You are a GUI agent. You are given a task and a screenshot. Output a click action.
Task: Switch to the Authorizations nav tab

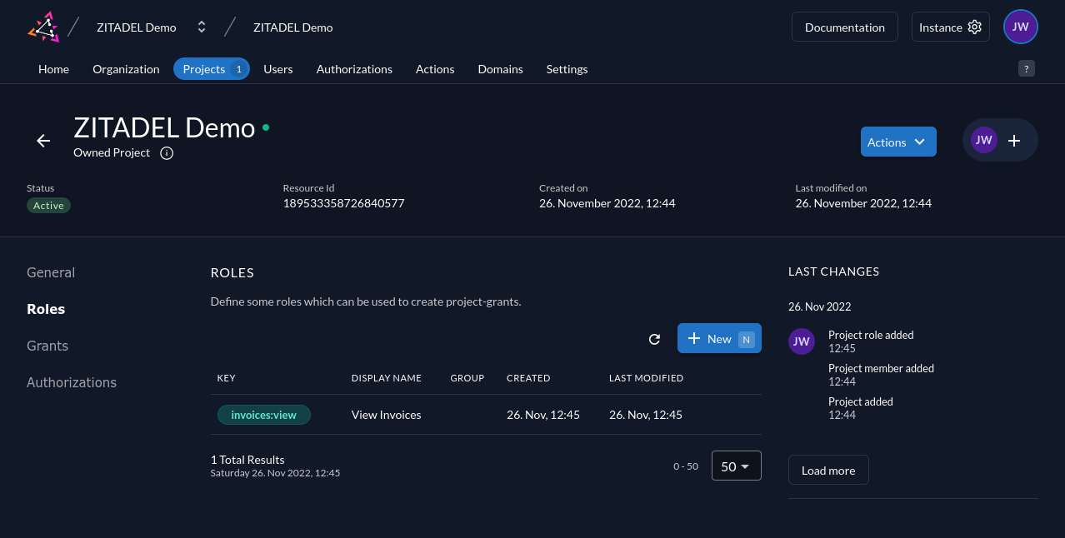[x=354, y=69]
